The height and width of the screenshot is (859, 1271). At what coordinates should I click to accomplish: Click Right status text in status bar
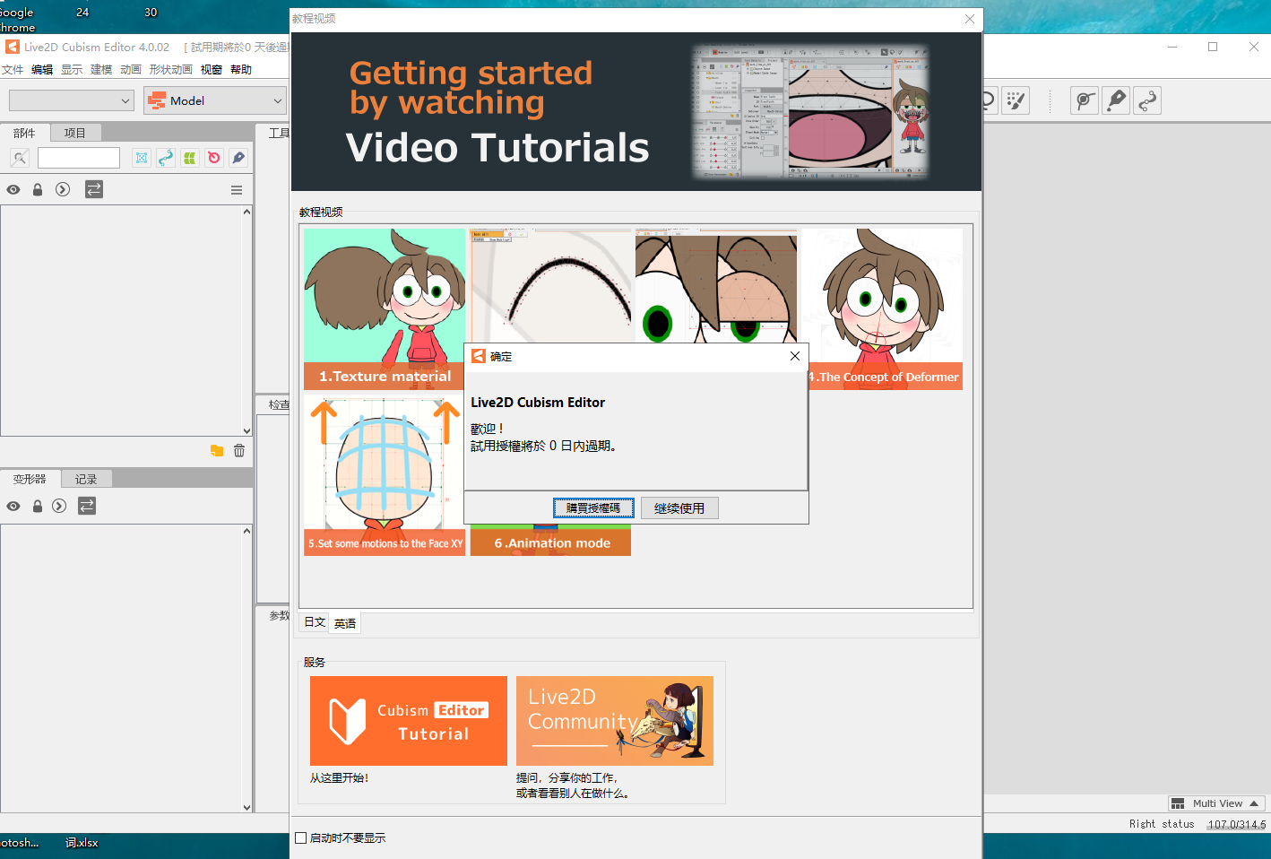click(1162, 824)
